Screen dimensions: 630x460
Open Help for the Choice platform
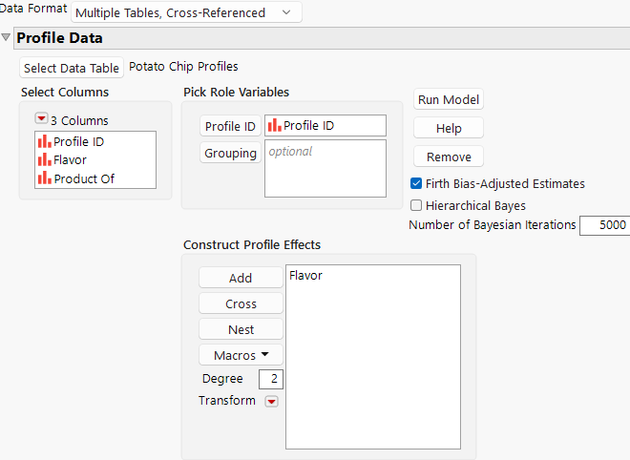click(x=449, y=128)
